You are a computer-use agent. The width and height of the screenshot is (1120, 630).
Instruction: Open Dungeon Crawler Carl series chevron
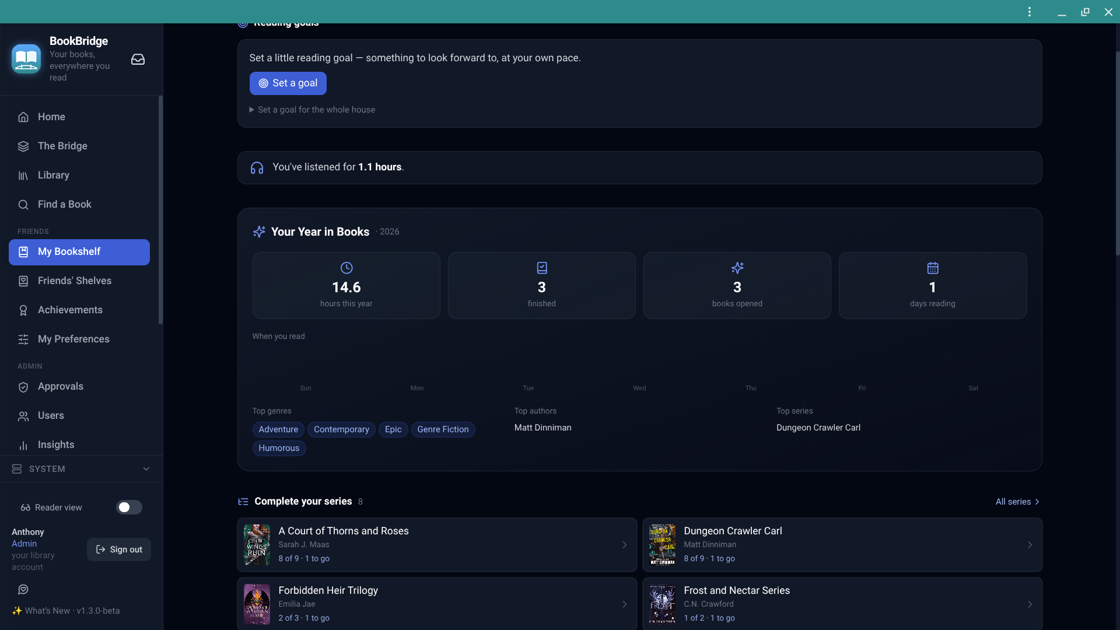click(x=1030, y=545)
